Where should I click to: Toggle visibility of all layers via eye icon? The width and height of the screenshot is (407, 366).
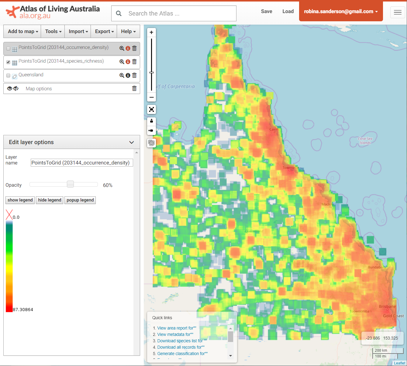coord(9,88)
